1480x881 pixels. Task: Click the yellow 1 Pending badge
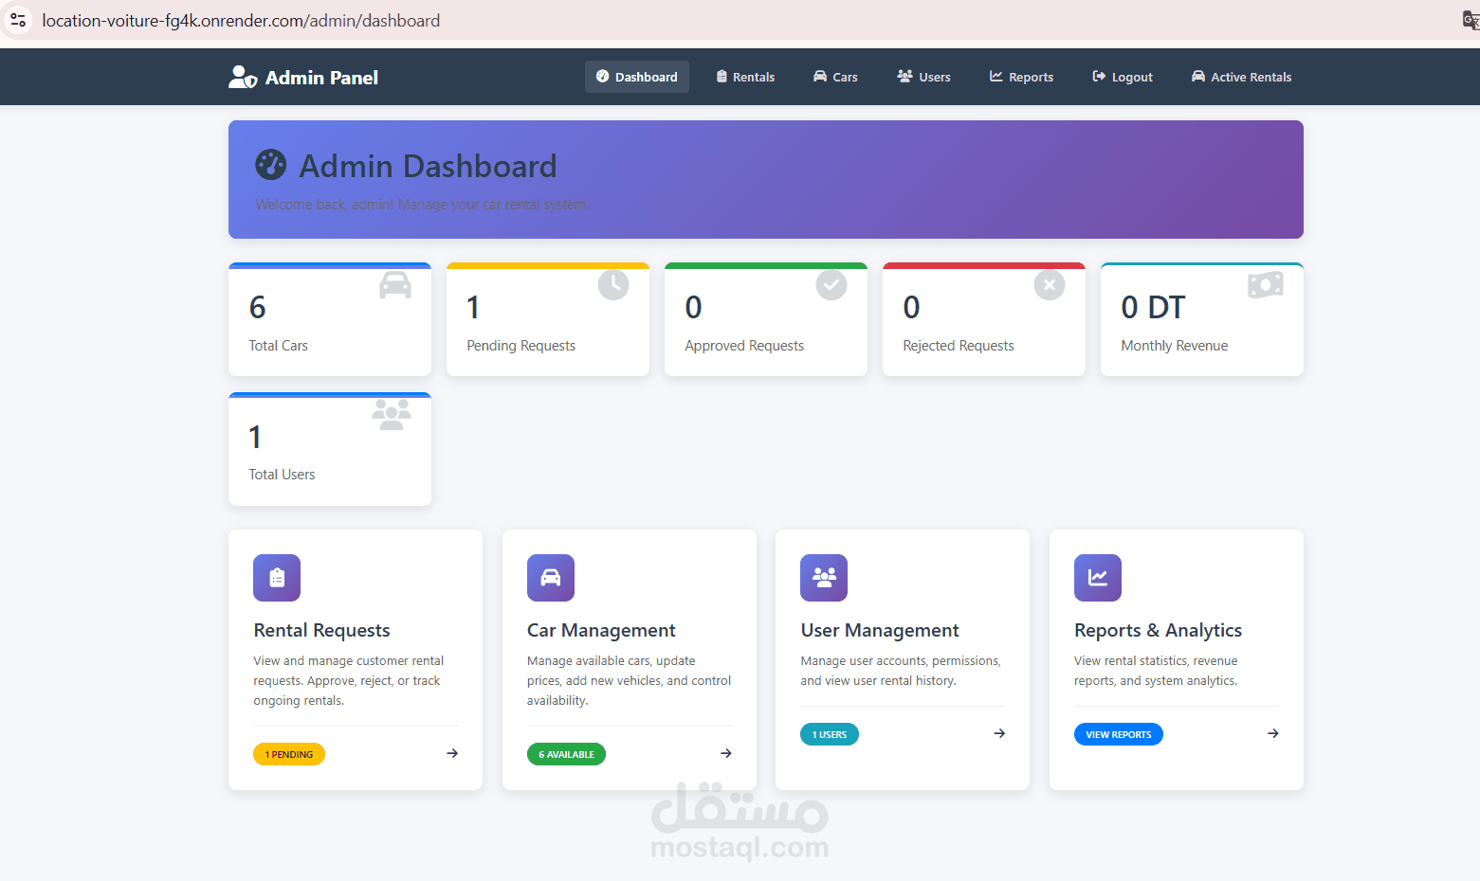tap(289, 754)
